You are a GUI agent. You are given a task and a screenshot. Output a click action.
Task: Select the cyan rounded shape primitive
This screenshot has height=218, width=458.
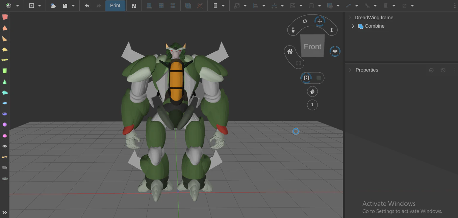click(x=5, y=92)
